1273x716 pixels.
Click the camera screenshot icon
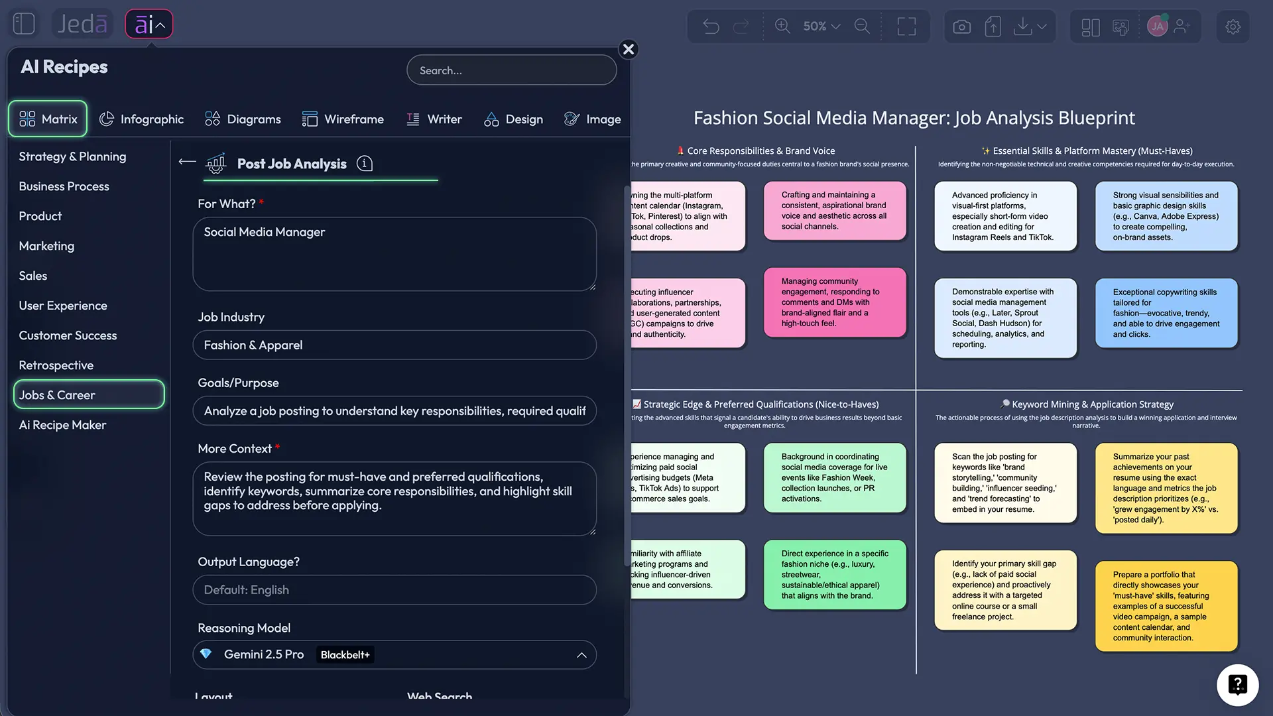[x=961, y=27]
